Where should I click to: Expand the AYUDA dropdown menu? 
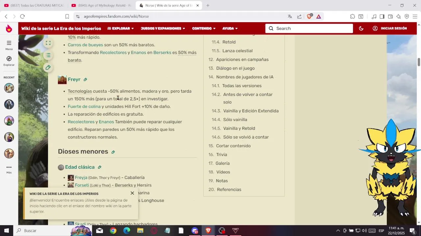tap(230, 29)
